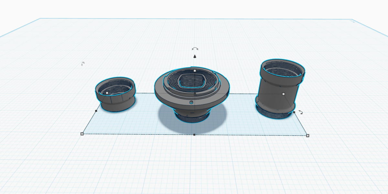Click black midpoint handle on left selection edge
The height and width of the screenshot is (194, 388).
coord(96,111)
